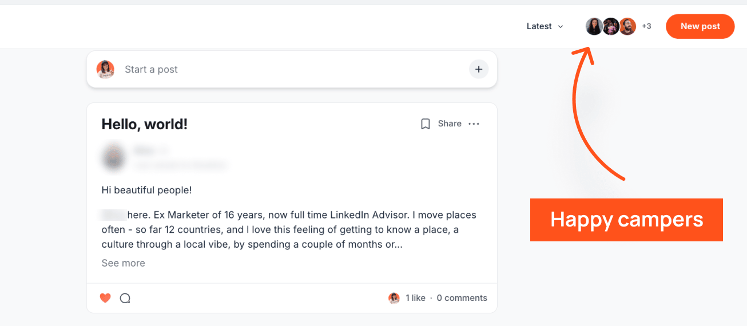Viewport: 747px width, 326px height.
Task: Click the first member avatar in header
Action: (x=594, y=26)
